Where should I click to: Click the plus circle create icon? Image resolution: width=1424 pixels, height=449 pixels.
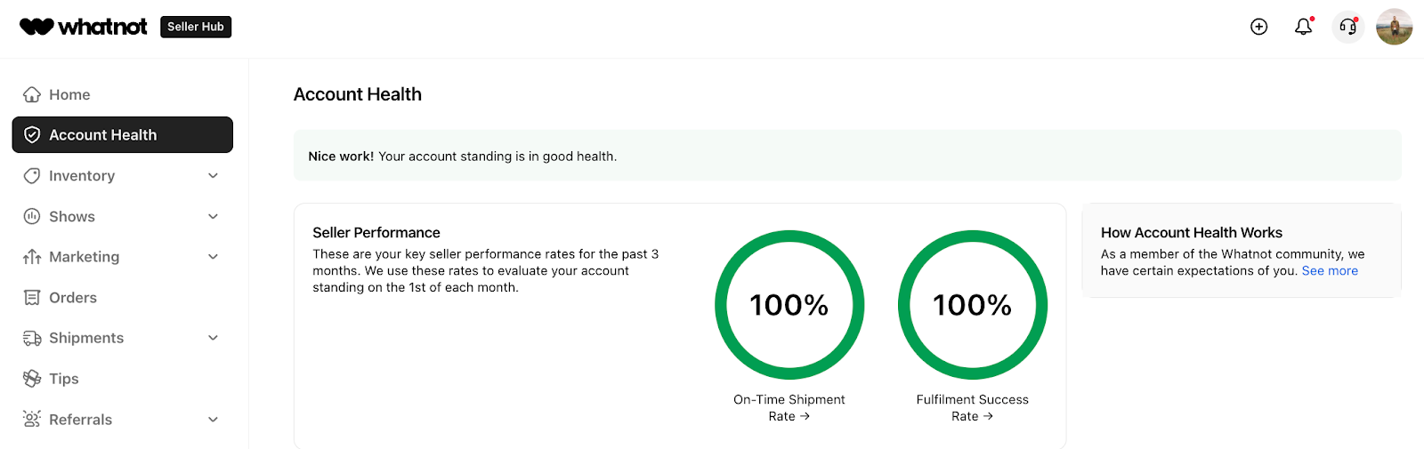click(x=1258, y=27)
